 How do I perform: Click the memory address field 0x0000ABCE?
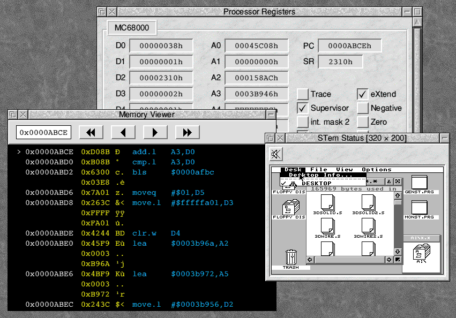[x=43, y=132]
